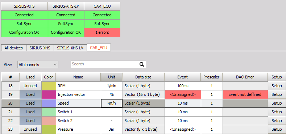The width and height of the screenshot is (286, 134).
Task: Pick the magenta Injection vector color swatch
Action: click(49, 94)
